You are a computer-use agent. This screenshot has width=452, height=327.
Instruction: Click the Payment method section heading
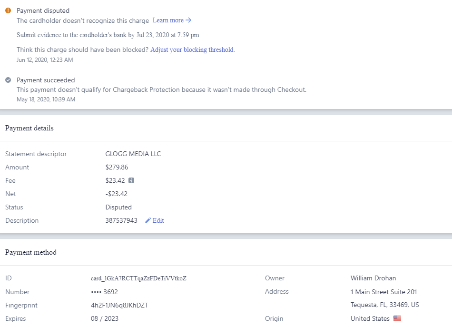31,252
